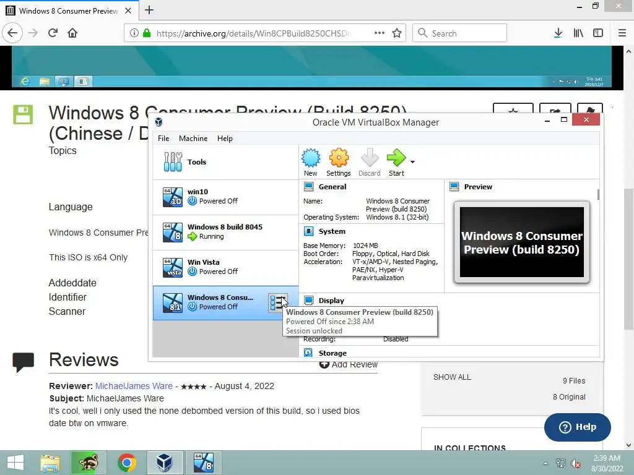Screen dimensions: 634x475
Task: Open machine tools menu icon for Windows 8 Consu...
Action: (278, 302)
